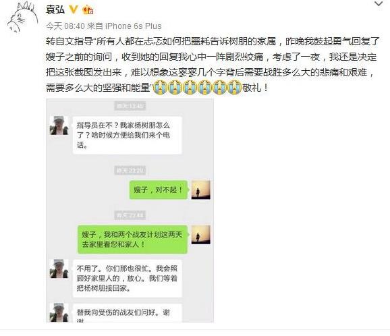The width and height of the screenshot is (390, 336).
Task: Click the sunset avatar beside the 我和两个战友 message
Action: point(200,235)
